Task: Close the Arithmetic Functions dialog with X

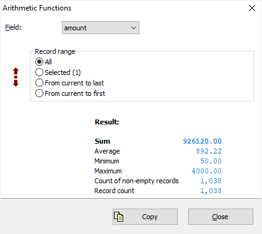Action: coord(252,8)
